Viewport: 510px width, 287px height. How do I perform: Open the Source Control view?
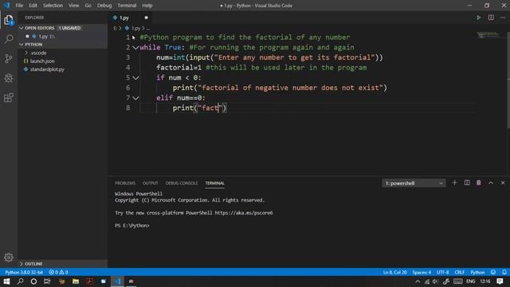click(9, 58)
